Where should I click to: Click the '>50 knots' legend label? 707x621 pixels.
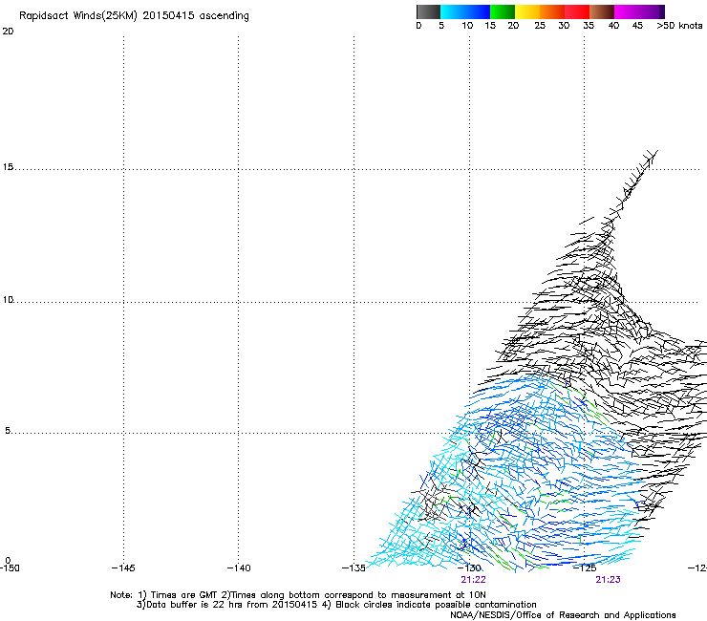pyautogui.click(x=679, y=26)
